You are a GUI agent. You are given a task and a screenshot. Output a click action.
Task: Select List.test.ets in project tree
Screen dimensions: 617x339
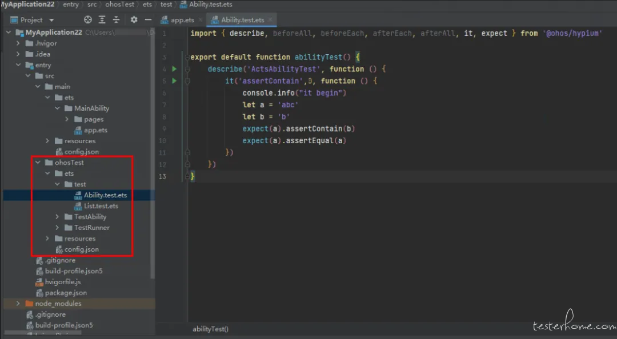click(x=101, y=205)
